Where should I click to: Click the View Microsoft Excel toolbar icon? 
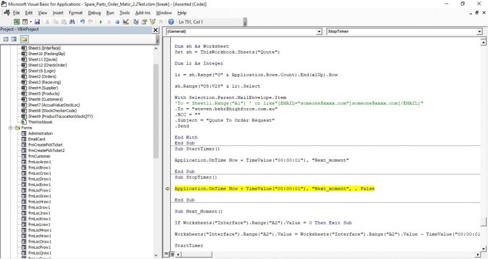click(x=17, y=22)
